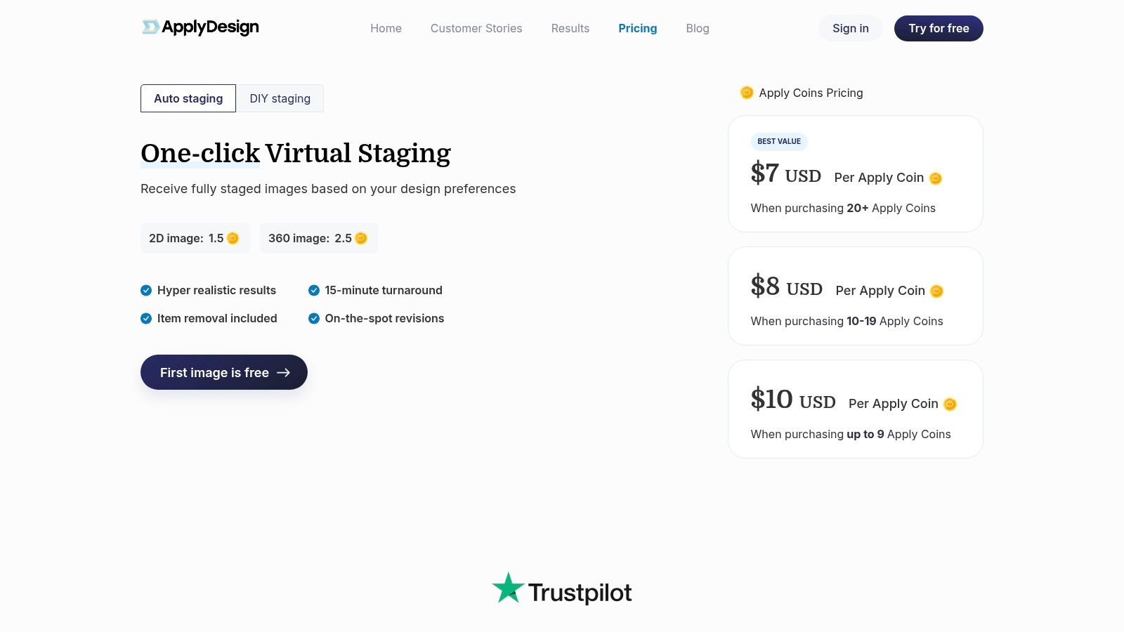Click the coin icon on the $10 plan
This screenshot has height=632, width=1124.
pos(950,404)
